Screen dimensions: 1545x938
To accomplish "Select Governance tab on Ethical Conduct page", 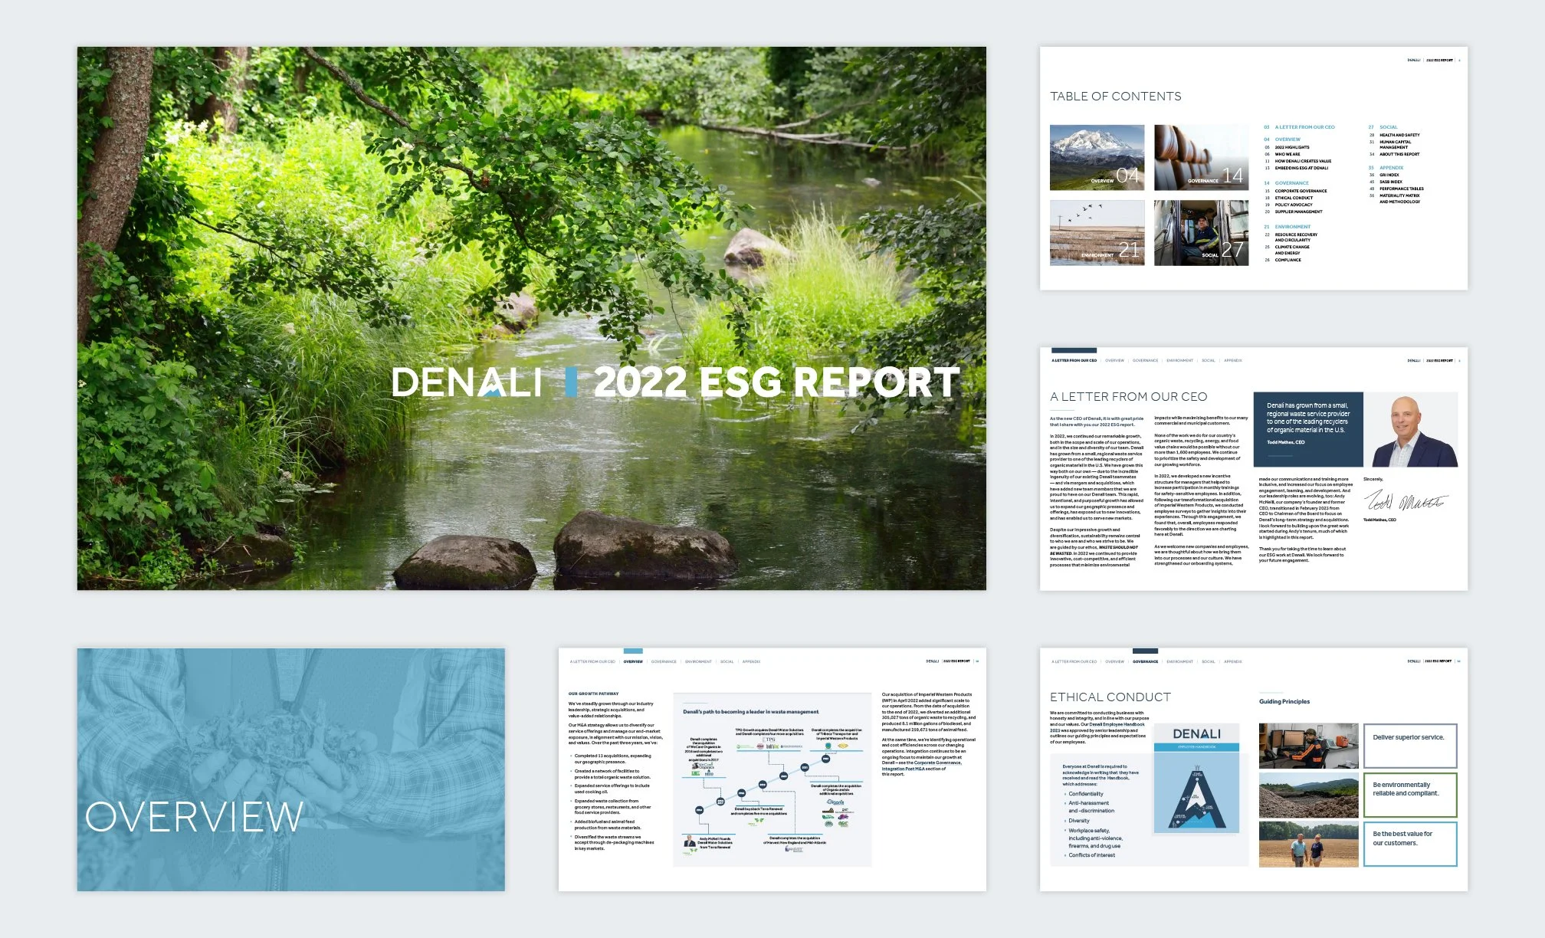I will click(x=1145, y=661).
